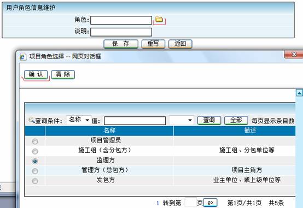This screenshot has width=303, height=208.
Task: Click the 项目管理员 name cell
Action: [x=109, y=140]
